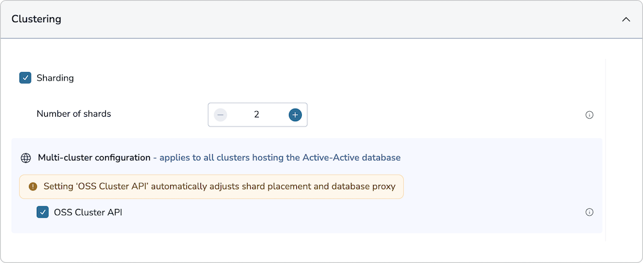This screenshot has width=643, height=263.
Task: Click the multi-cluster globe icon
Action: point(26,158)
